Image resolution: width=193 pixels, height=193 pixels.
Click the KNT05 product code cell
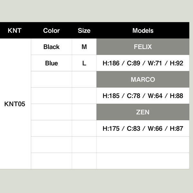(15, 104)
